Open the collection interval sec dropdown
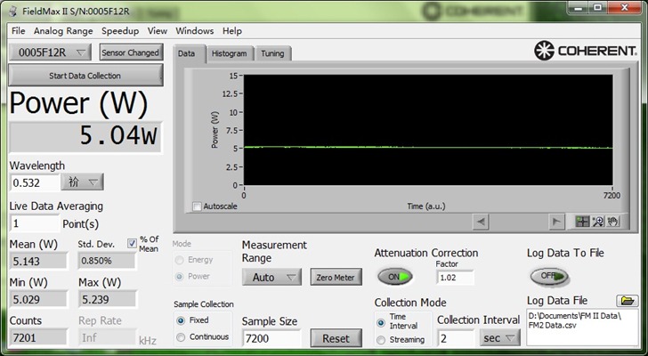The height and width of the screenshot is (356, 648). tap(499, 338)
